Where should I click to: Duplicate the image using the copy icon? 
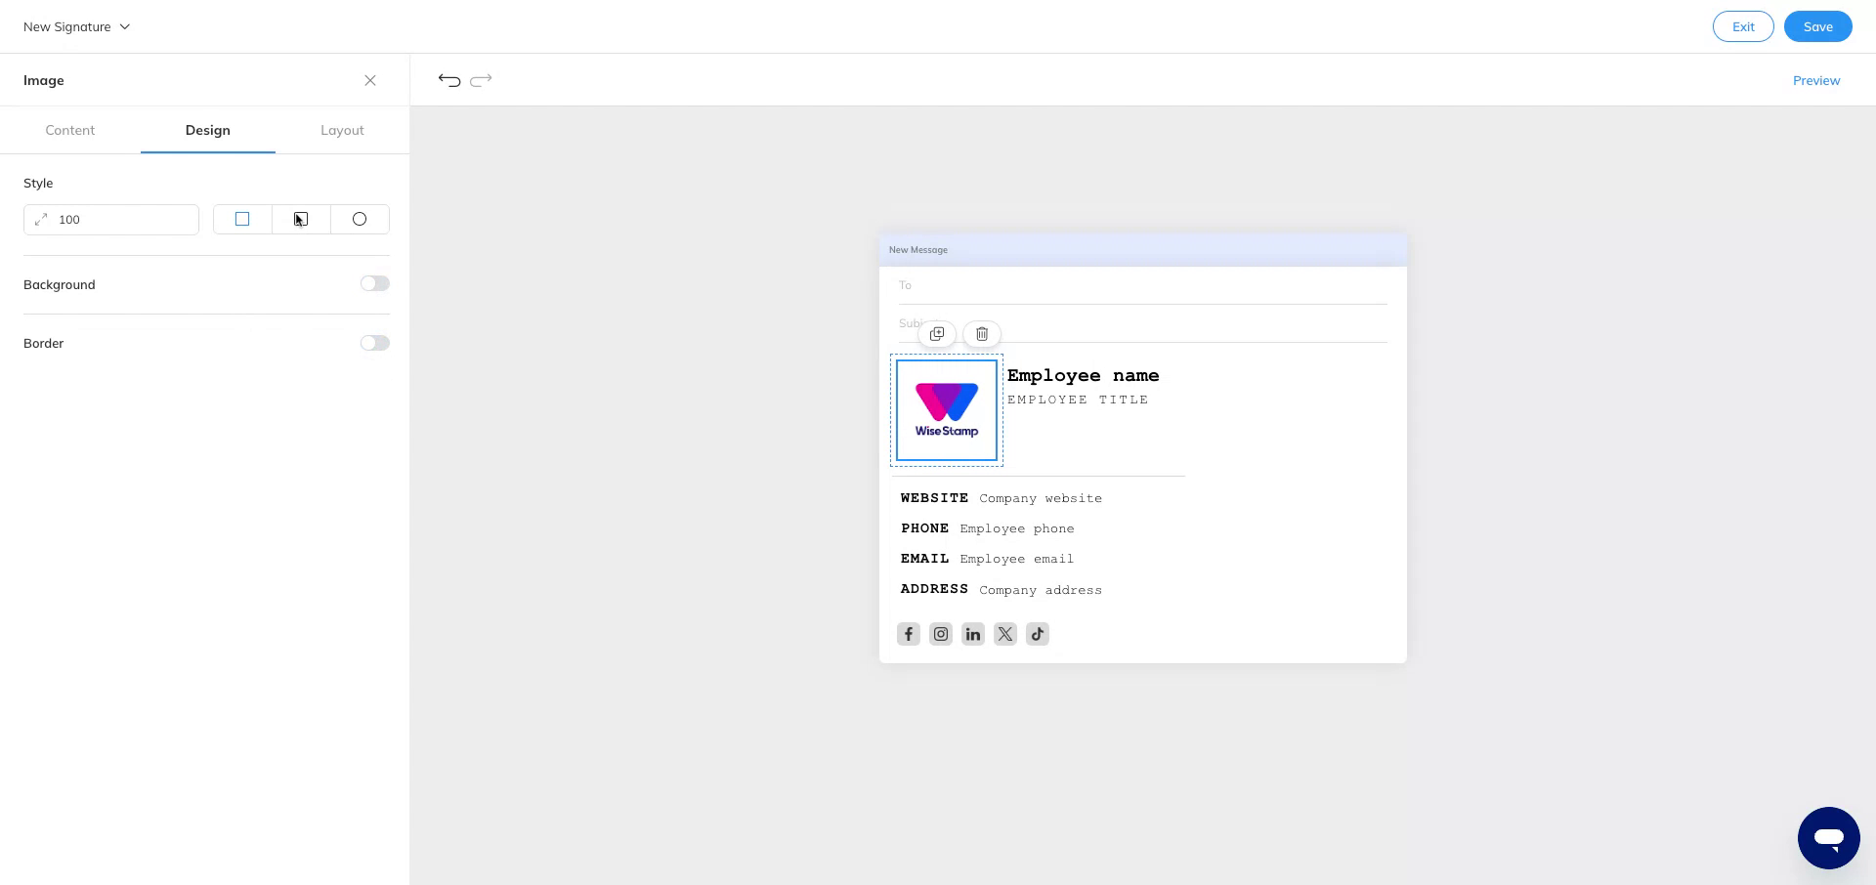point(936,334)
